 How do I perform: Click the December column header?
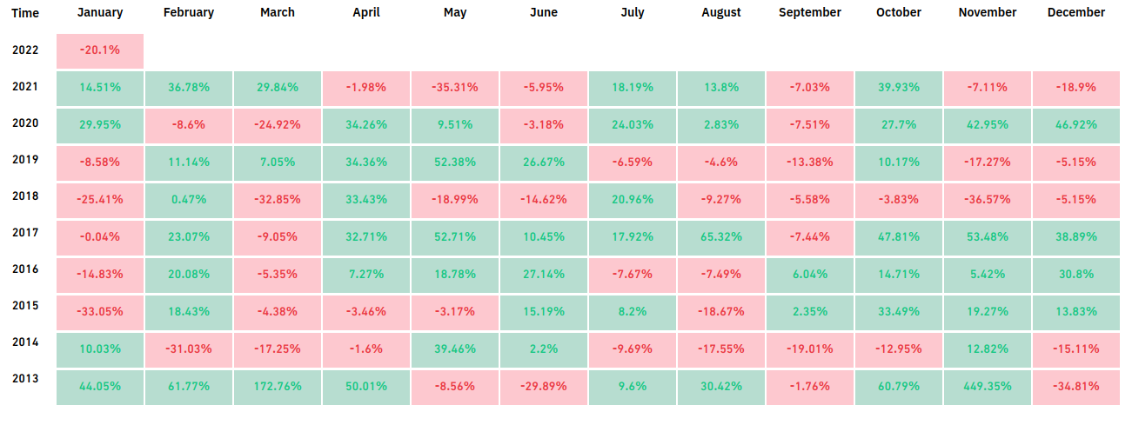click(x=1076, y=12)
